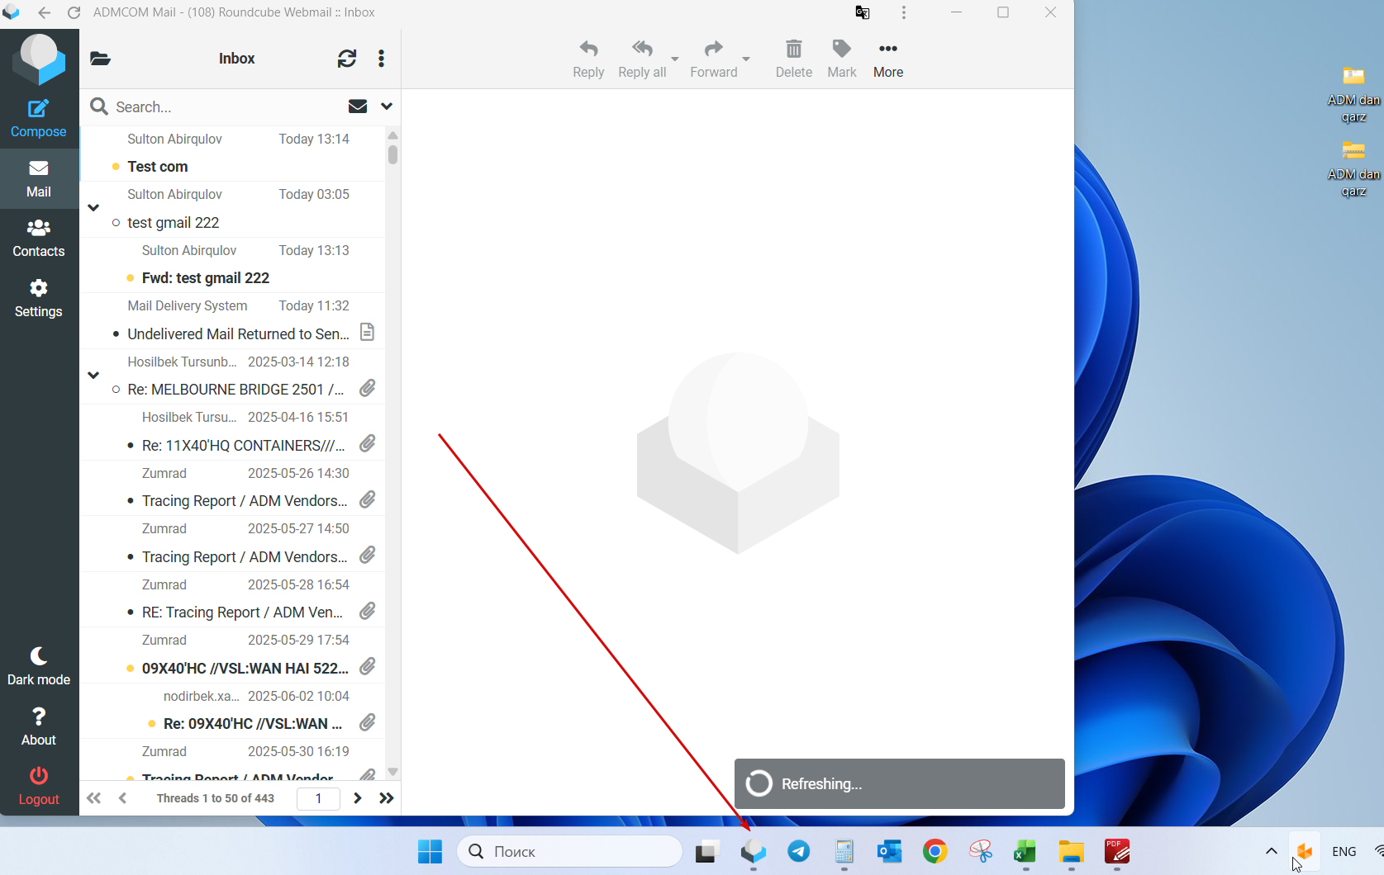The height and width of the screenshot is (875, 1384).
Task: Open Tracing Report message dated 2025-05-26
Action: coord(232,488)
